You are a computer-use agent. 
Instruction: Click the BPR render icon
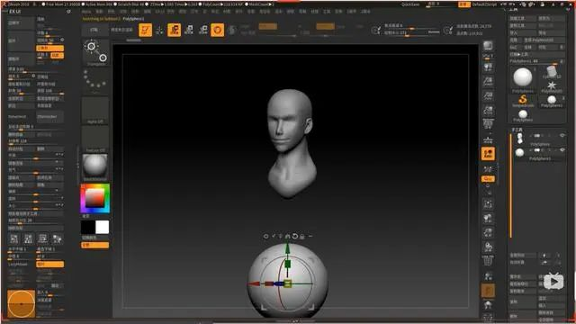click(x=488, y=46)
